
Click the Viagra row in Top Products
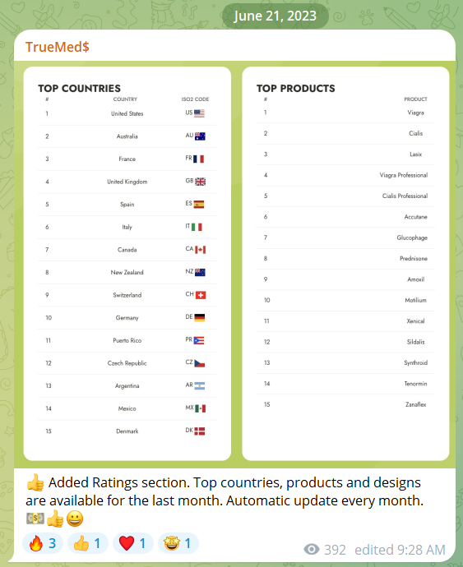(345, 113)
